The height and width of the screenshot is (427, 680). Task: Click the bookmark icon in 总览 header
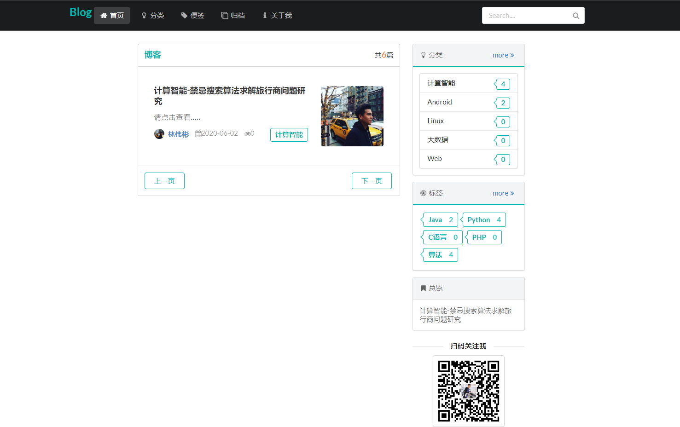click(423, 289)
